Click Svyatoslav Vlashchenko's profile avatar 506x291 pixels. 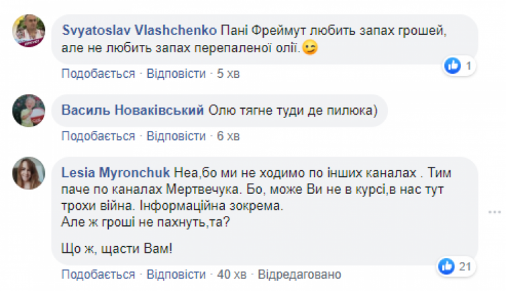29,34
